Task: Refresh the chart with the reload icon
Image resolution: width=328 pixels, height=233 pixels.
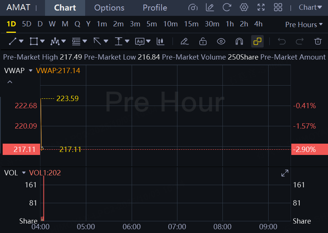Action: (x=227, y=8)
